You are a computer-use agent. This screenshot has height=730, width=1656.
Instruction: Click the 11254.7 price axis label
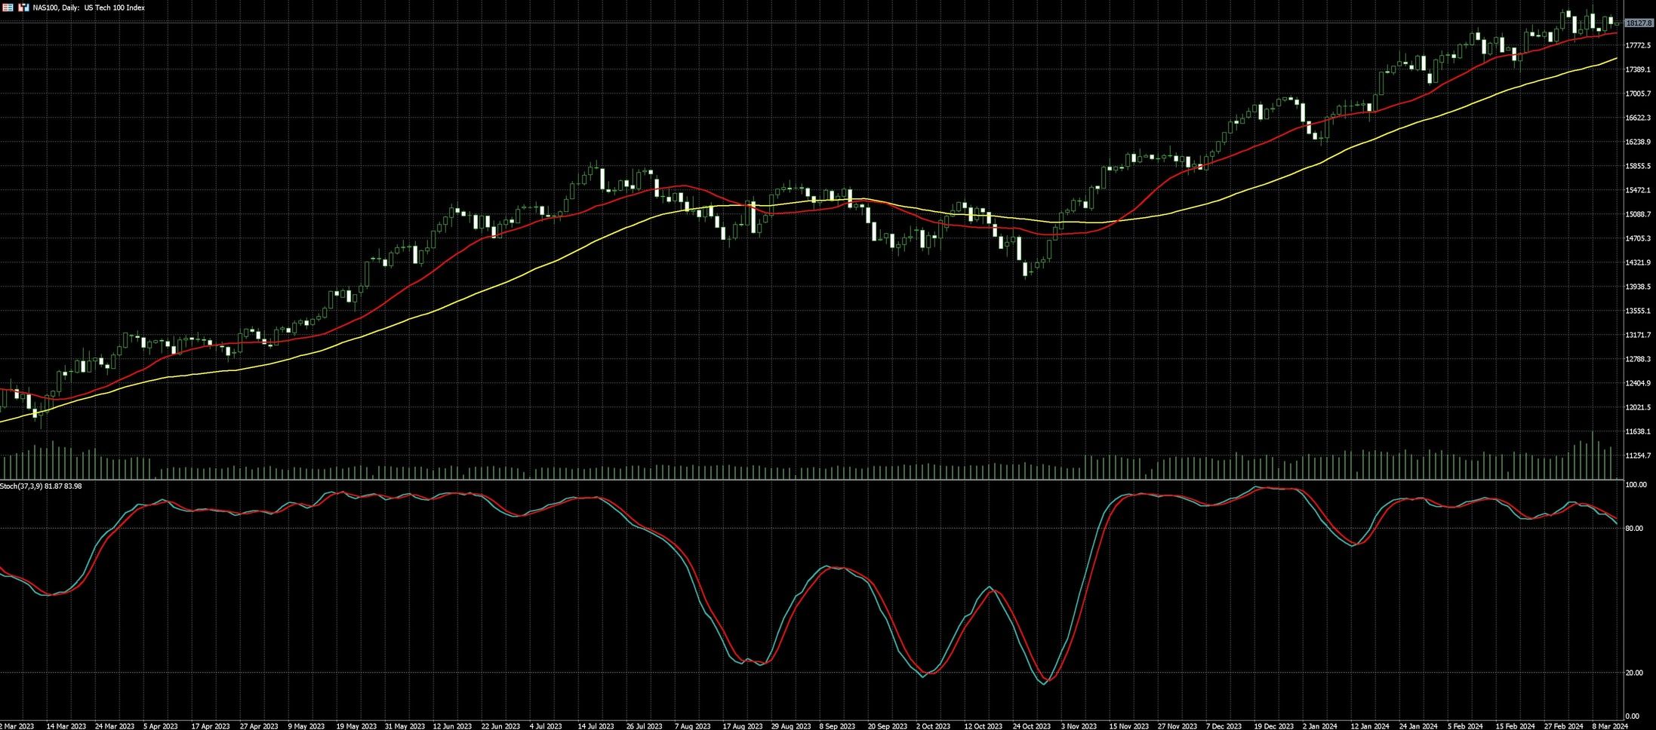pyautogui.click(x=1638, y=455)
